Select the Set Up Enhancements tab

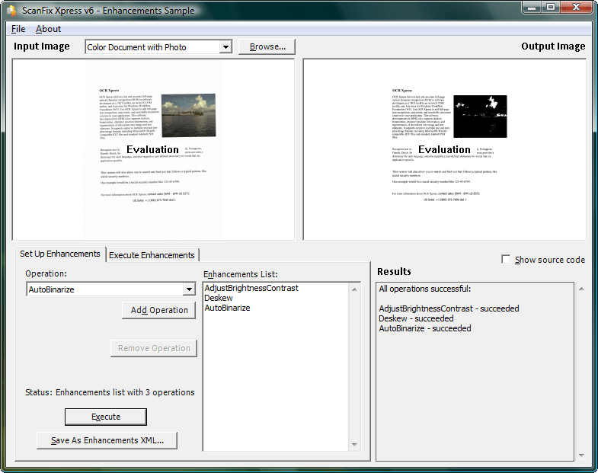point(60,254)
